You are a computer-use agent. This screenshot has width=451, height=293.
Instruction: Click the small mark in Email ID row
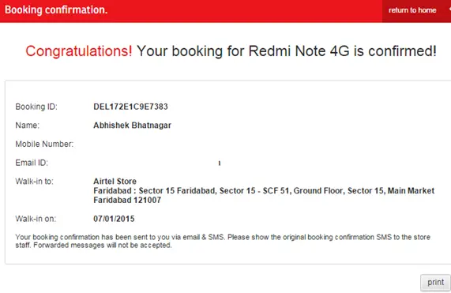[220, 163]
